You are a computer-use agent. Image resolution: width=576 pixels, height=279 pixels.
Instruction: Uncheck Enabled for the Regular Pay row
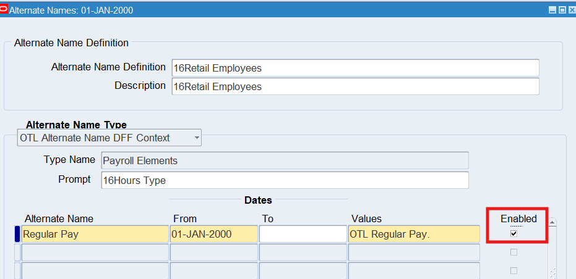click(514, 233)
